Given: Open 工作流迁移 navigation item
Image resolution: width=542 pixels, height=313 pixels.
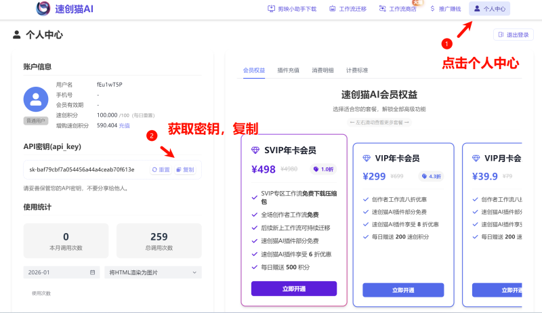Looking at the screenshot, I should click(x=348, y=9).
